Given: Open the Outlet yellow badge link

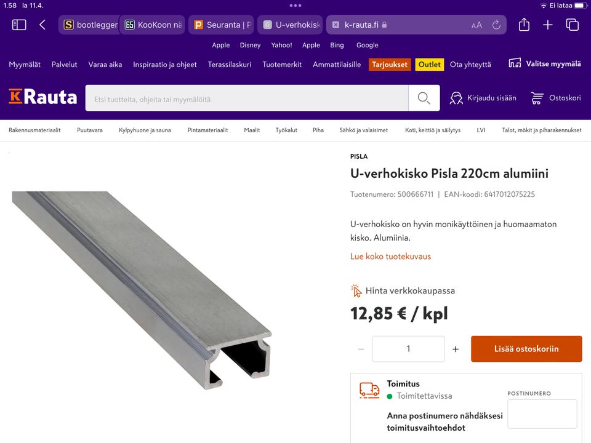Looking at the screenshot, I should [x=429, y=65].
